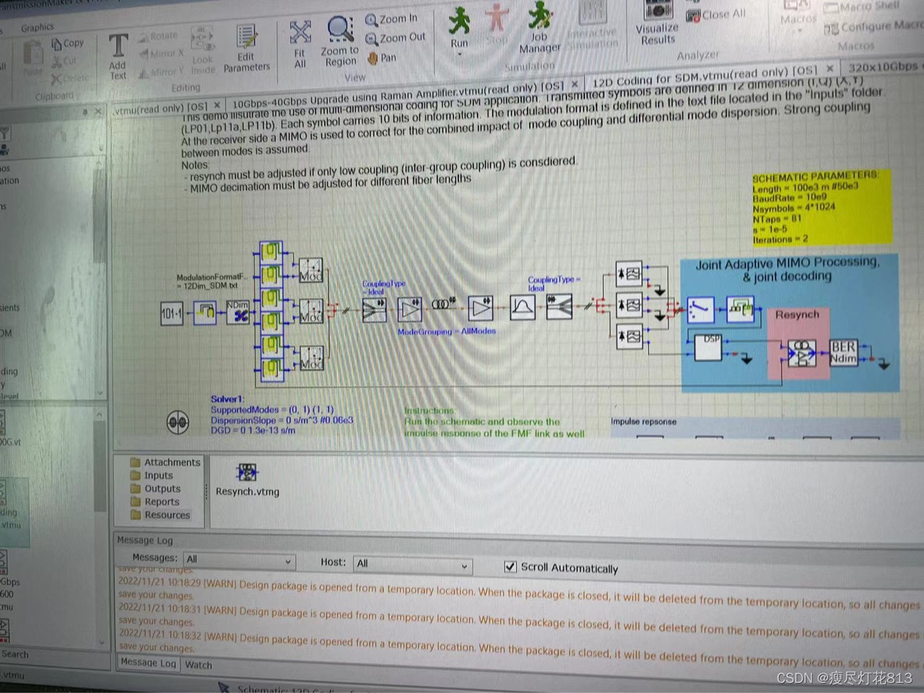Open the Host filter dropdown

pos(464,566)
